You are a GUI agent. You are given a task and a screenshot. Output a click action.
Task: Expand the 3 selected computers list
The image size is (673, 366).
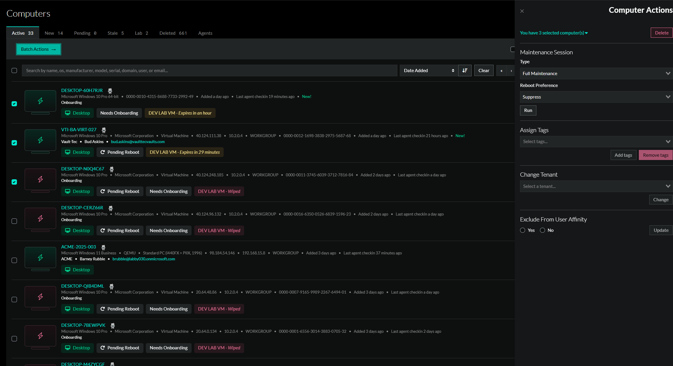(x=554, y=33)
